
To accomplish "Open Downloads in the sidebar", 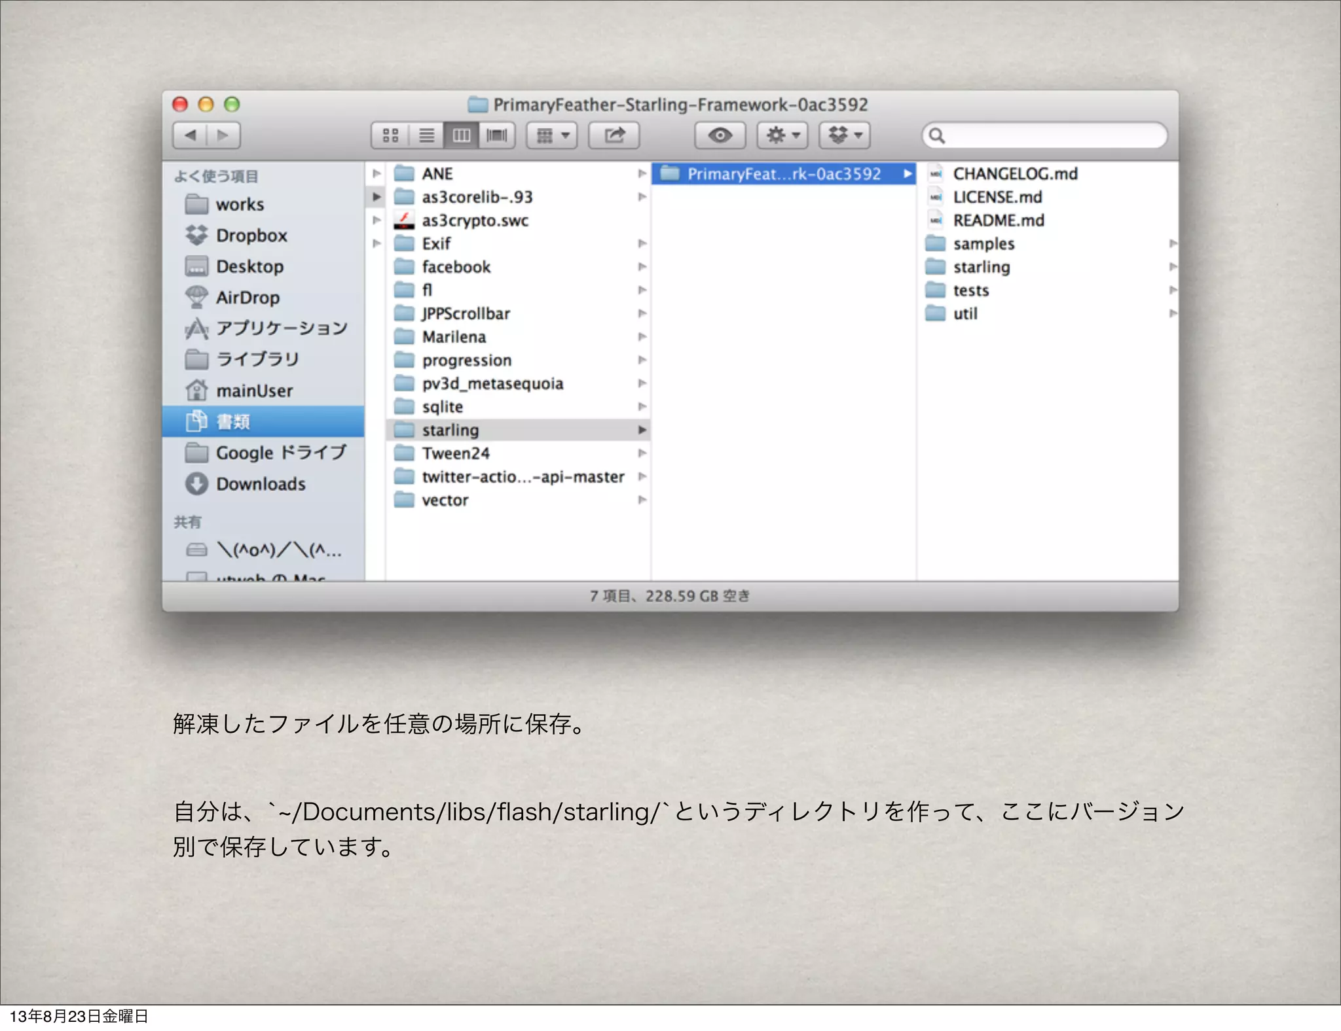I will point(263,484).
